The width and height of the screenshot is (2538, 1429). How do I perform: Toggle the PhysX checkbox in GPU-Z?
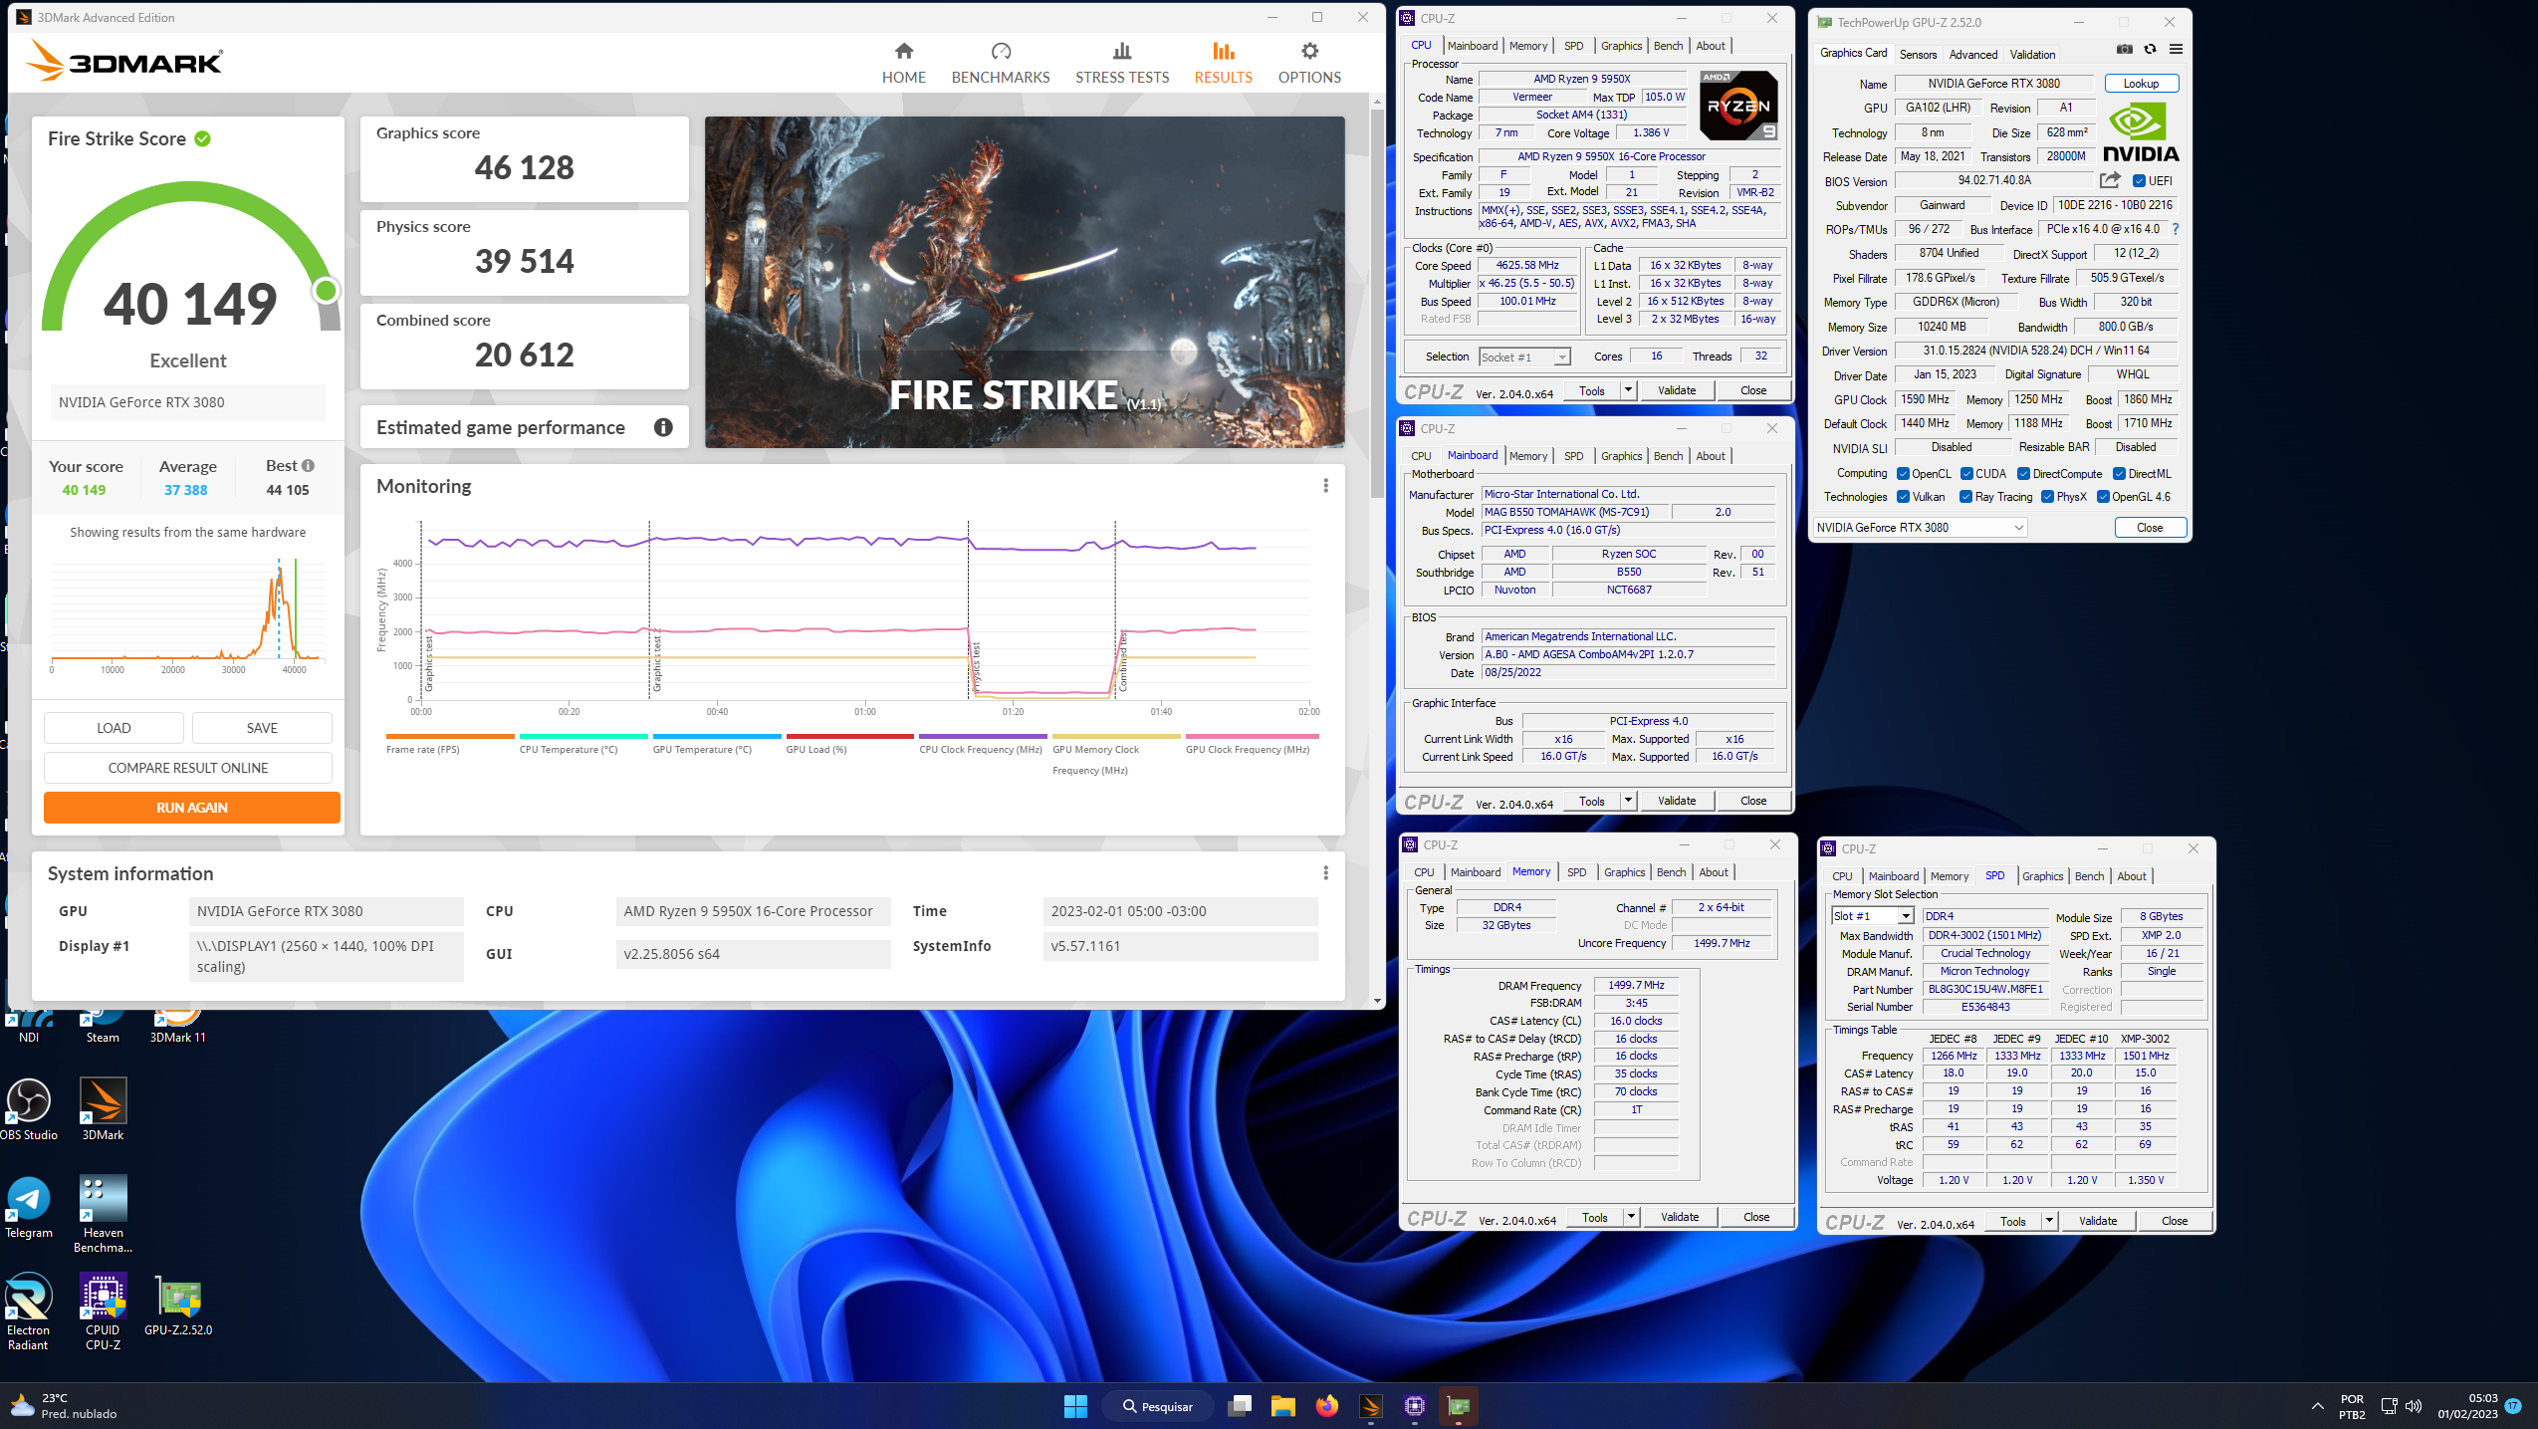2047,497
